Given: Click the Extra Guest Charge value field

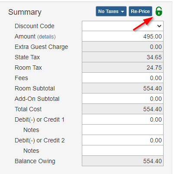Looking at the screenshot, I should click(x=122, y=47).
